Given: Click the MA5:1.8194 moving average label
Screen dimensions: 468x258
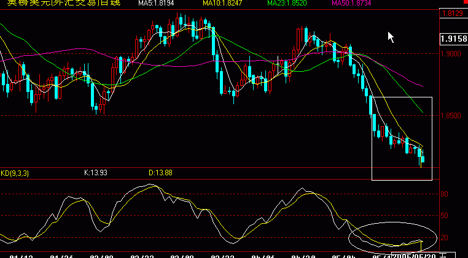Looking at the screenshot, I should tap(156, 3).
